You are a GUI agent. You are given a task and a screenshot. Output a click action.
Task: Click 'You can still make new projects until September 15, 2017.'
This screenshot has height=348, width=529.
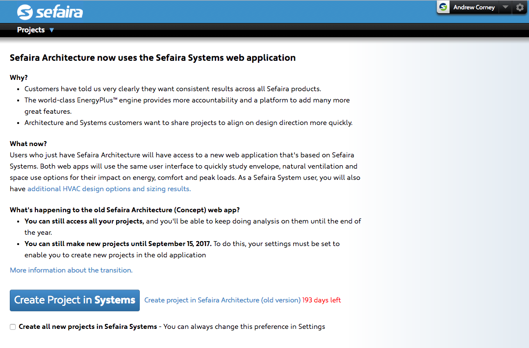coord(118,244)
